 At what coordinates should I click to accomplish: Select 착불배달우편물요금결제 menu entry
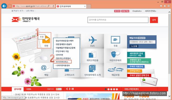[65, 48]
